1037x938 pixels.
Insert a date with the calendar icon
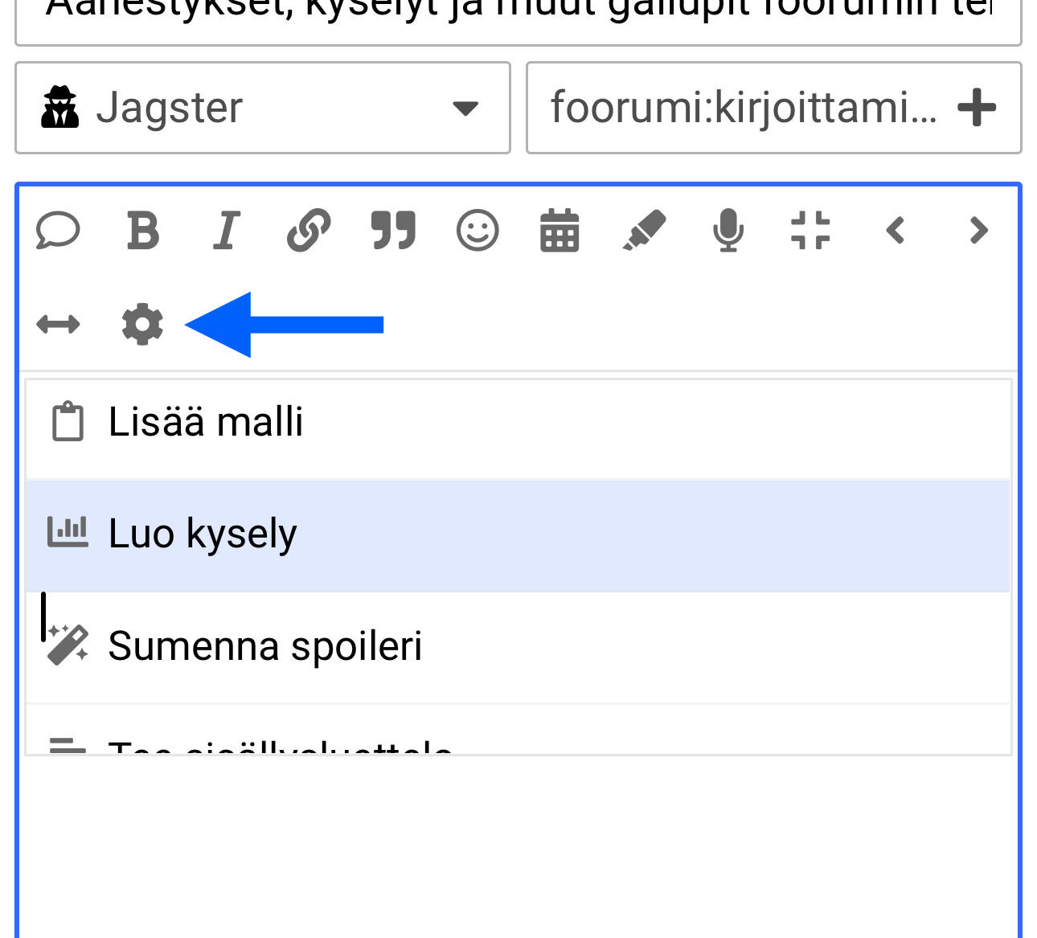pyautogui.click(x=560, y=231)
